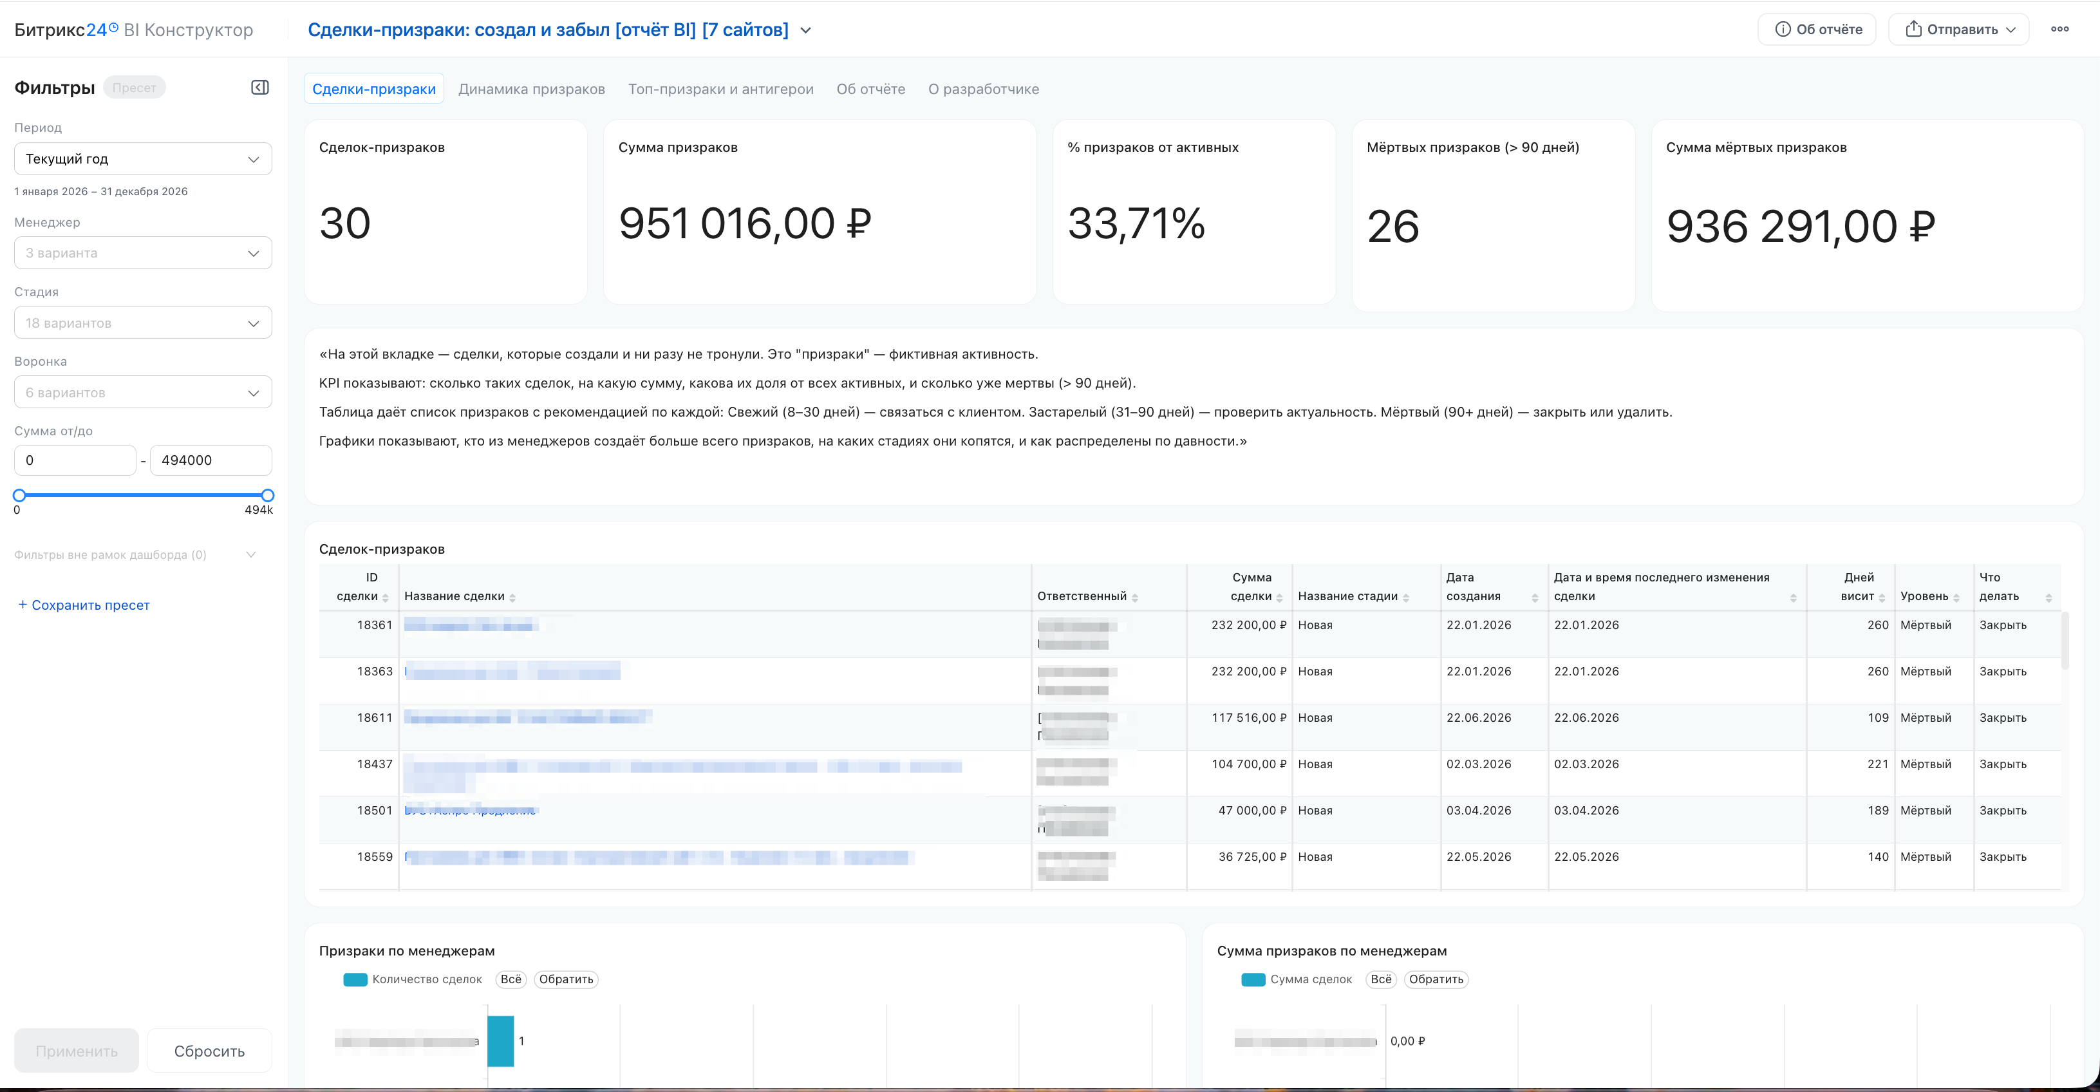Toggle Количество сделок legend swatch
Screen dimensions: 2100x1092
tap(355, 979)
